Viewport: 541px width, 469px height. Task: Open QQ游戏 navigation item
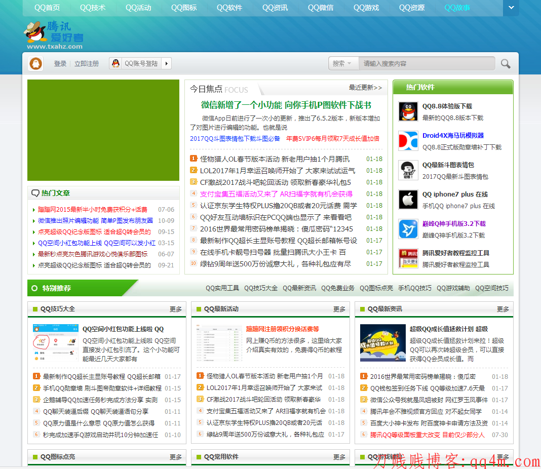coord(366,8)
